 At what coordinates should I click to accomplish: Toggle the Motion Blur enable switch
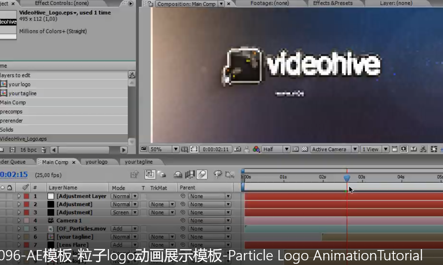(x=202, y=174)
